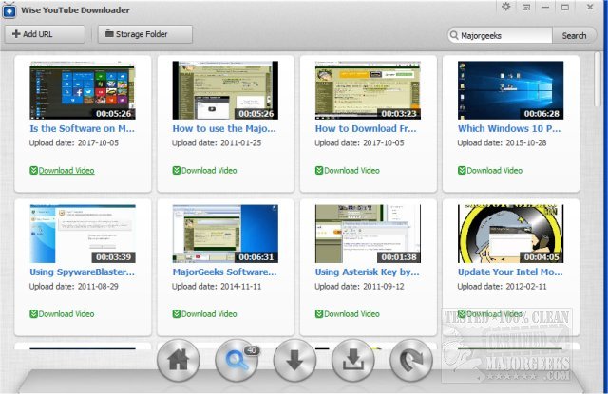Open thumbnail of 'How to use the Majo...'

click(225, 90)
